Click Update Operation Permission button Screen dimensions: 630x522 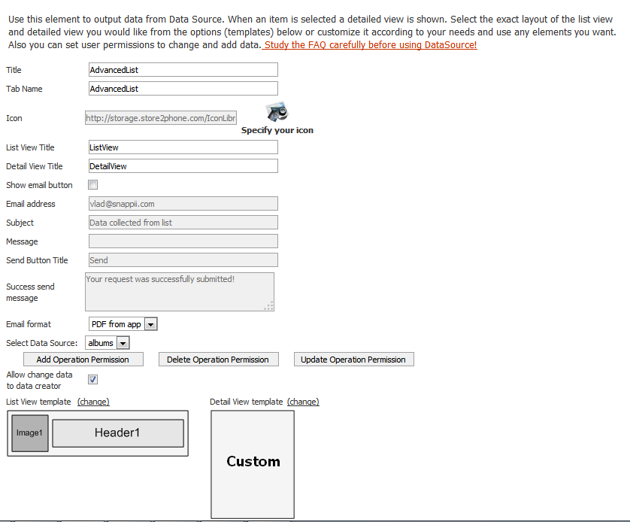353,360
